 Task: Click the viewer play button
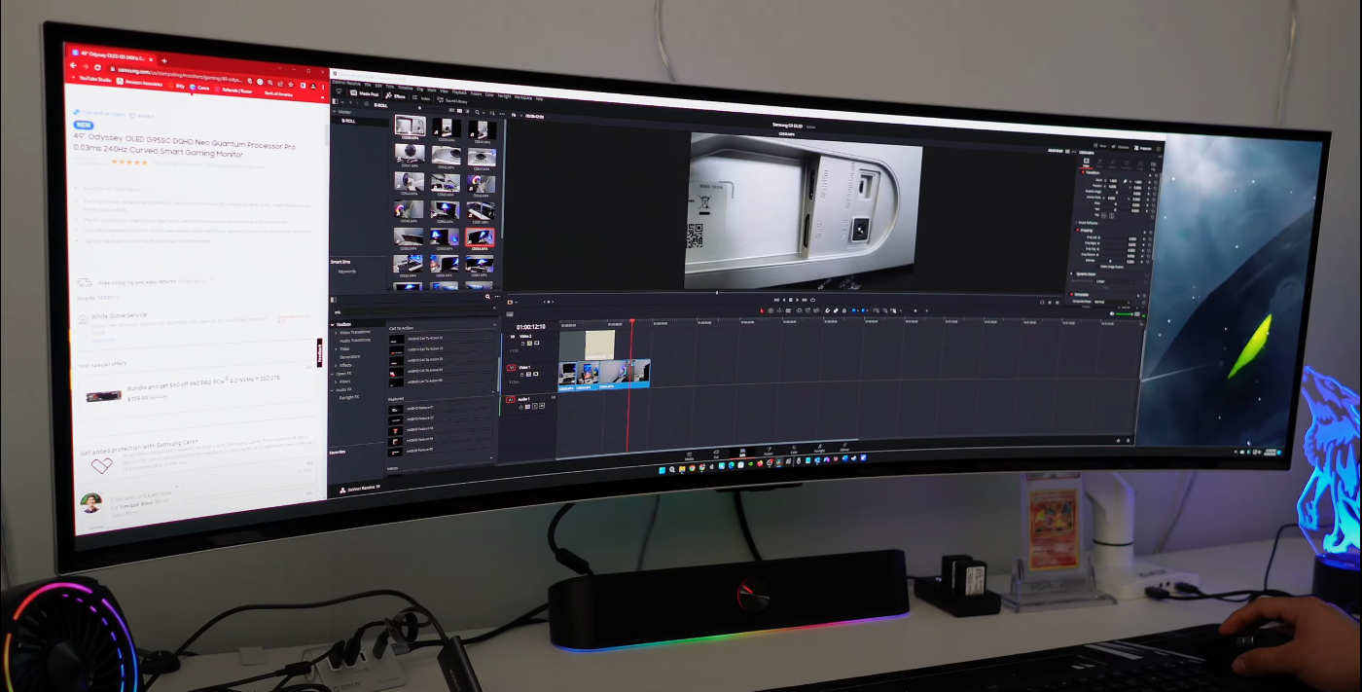point(798,299)
